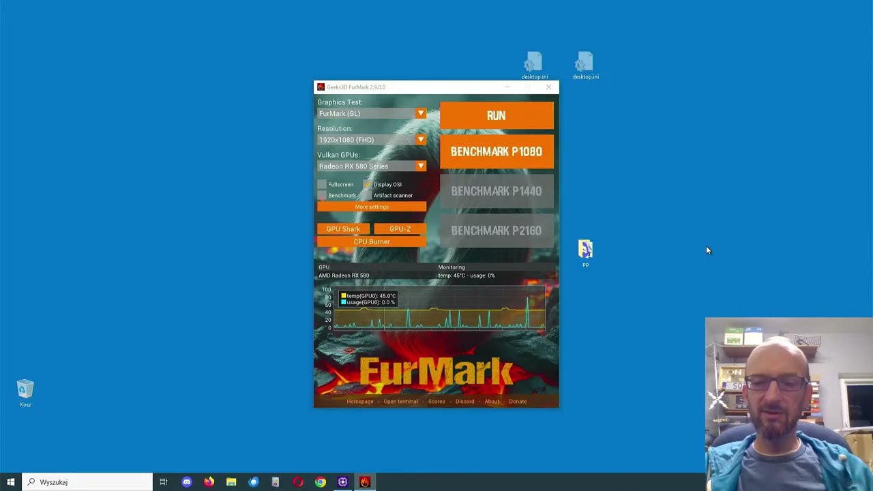Image resolution: width=873 pixels, height=491 pixels.
Task: Click the FurMark title bar icon
Action: [321, 87]
